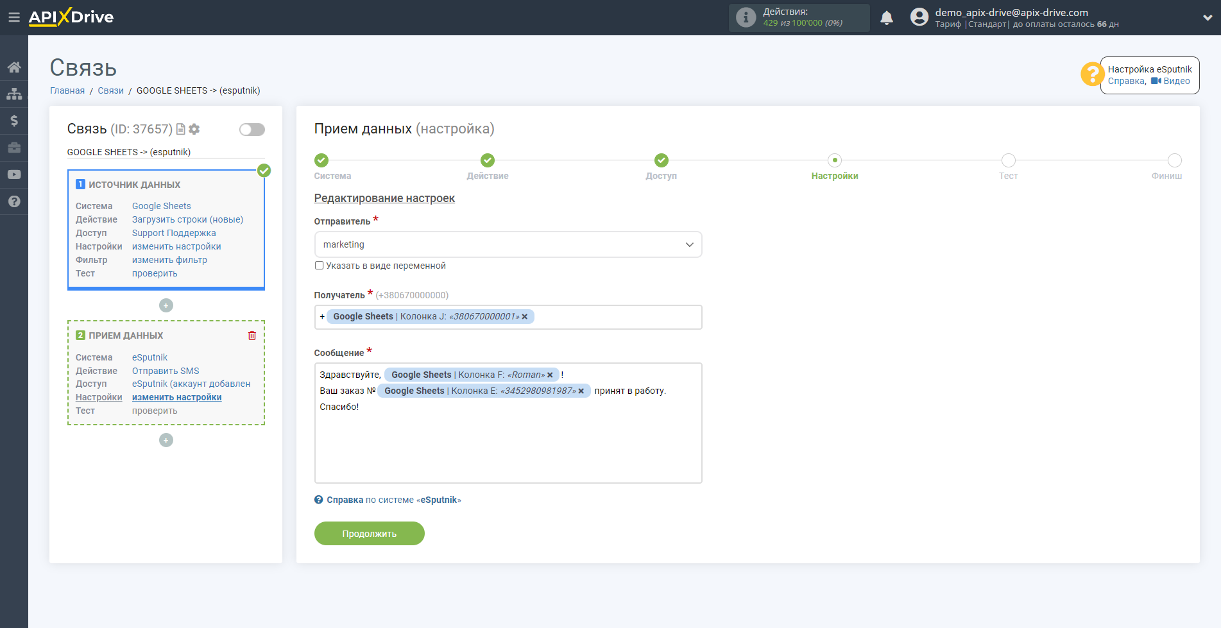The image size is (1221, 628).
Task: Click the ApiX-Drive logo
Action: 71,17
